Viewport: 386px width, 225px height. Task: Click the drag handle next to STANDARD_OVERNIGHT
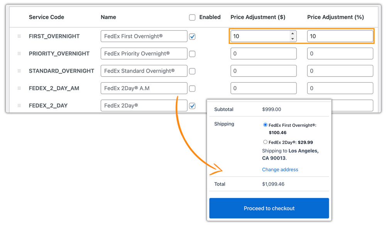click(x=19, y=71)
